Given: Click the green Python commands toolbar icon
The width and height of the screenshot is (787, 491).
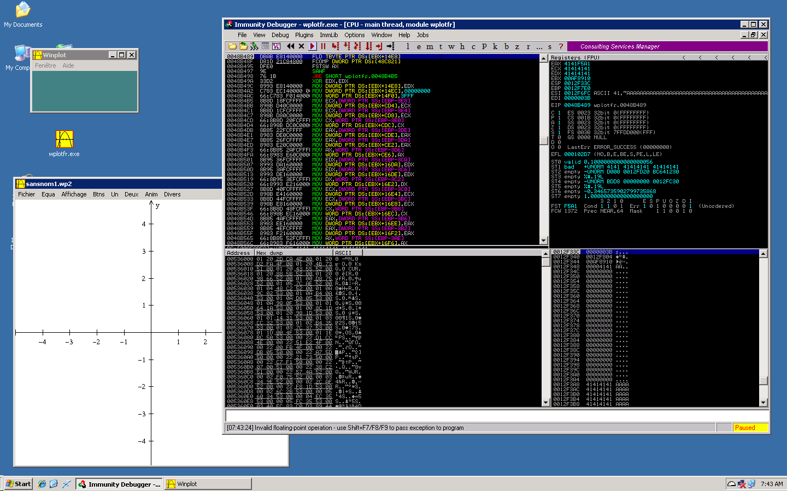Looking at the screenshot, I should coord(254,46).
